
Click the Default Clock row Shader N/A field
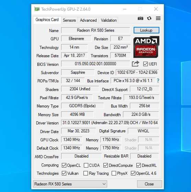click(148, 148)
